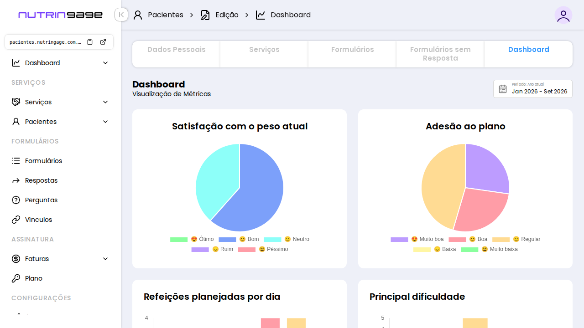584x328 pixels.
Task: Toggle the Boa legend item
Action: [468, 239]
